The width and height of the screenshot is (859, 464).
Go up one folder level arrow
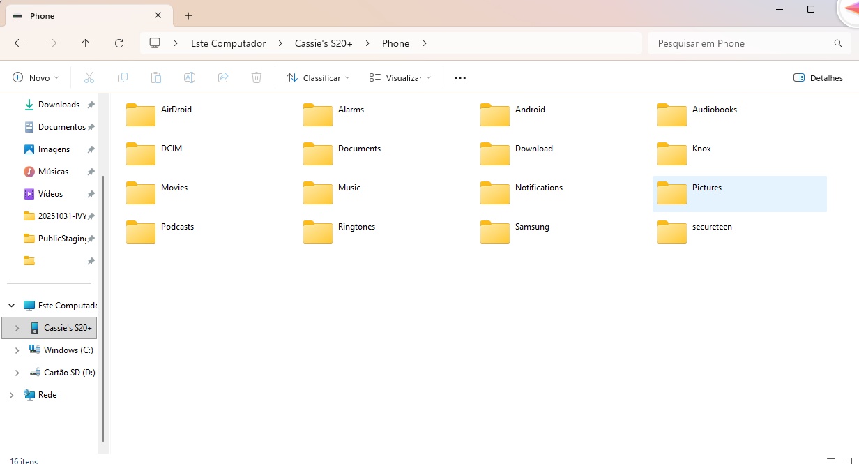86,43
